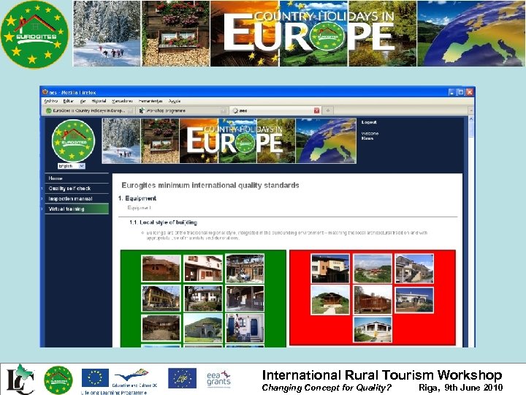Click the vertical scrollbar thumb in browser
Viewport: 526px width, 395px height.
(470, 129)
